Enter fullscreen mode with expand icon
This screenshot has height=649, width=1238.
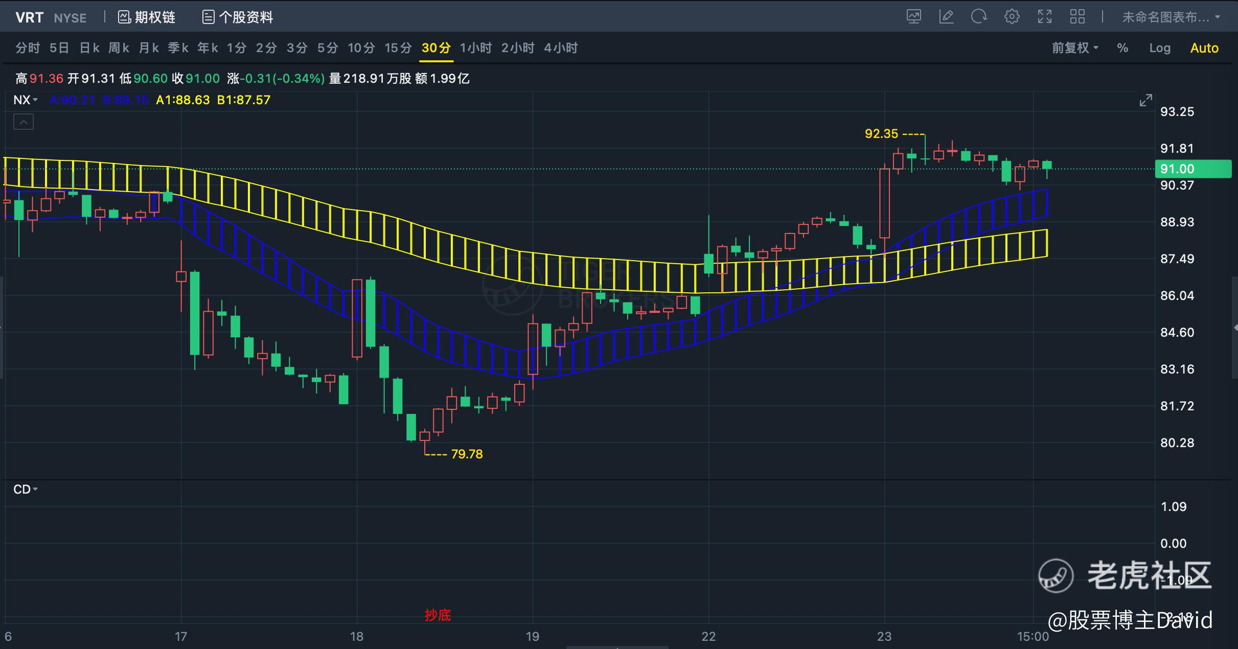click(x=1045, y=17)
